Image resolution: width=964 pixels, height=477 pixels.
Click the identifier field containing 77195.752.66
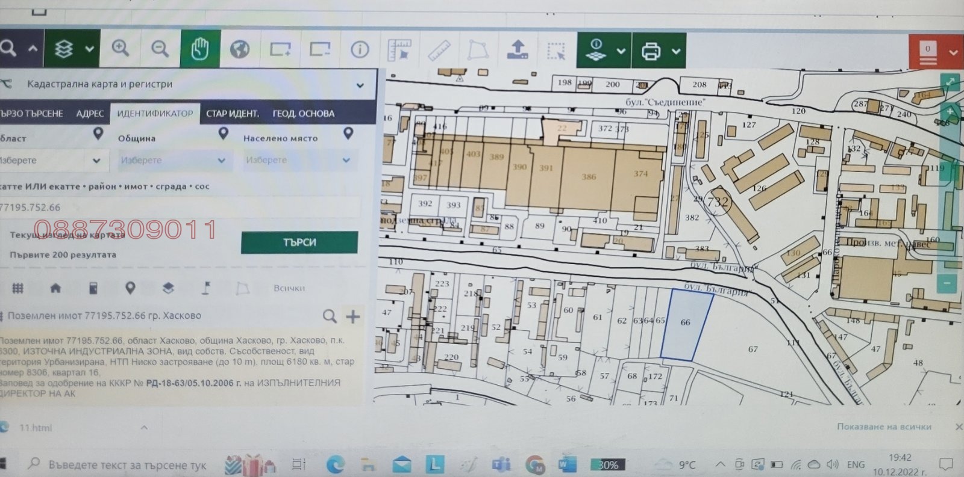click(181, 208)
